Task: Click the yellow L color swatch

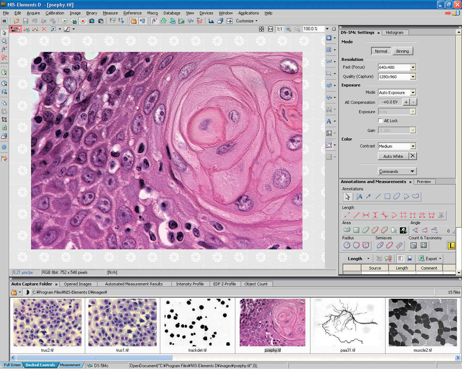Action: (x=451, y=246)
